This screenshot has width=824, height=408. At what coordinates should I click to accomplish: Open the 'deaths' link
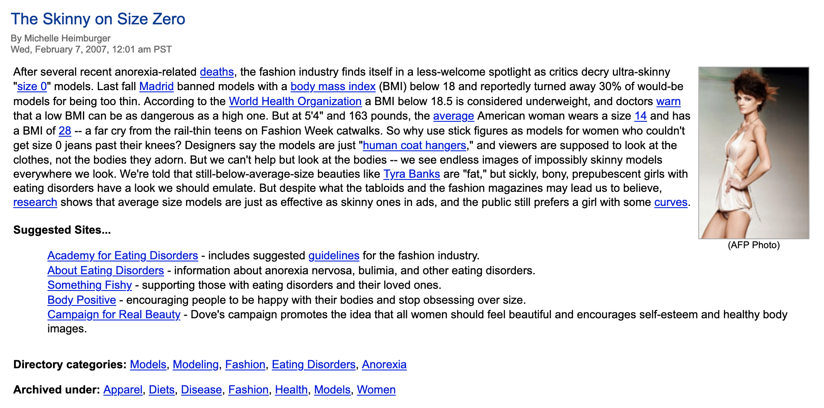[217, 72]
